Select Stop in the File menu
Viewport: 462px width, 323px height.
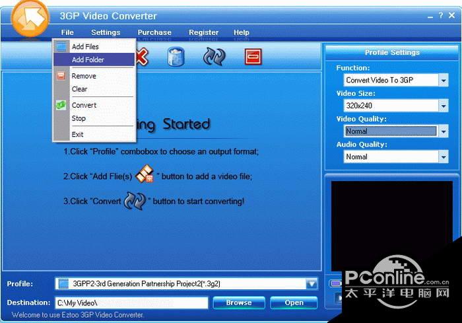coord(94,118)
